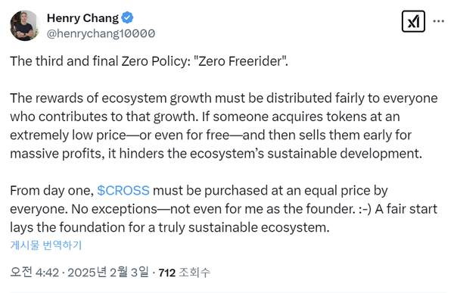
Task: Open the @henrychang10000 handle
Action: [x=101, y=33]
